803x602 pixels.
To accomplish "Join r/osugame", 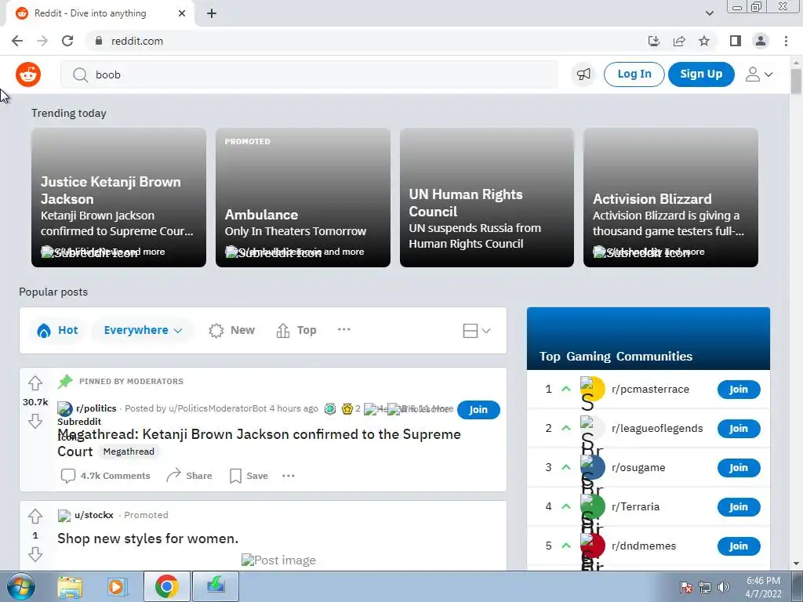I will [x=739, y=468].
